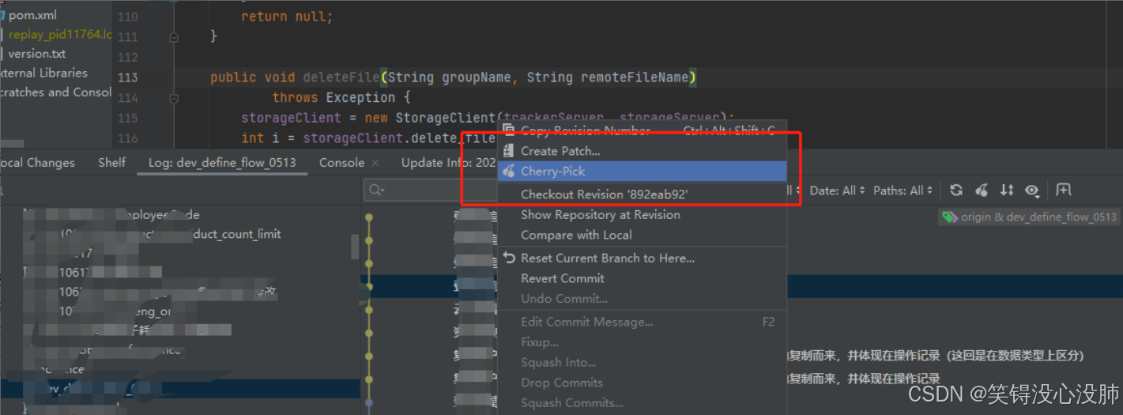
Task: Open the Console tab
Action: pos(341,162)
